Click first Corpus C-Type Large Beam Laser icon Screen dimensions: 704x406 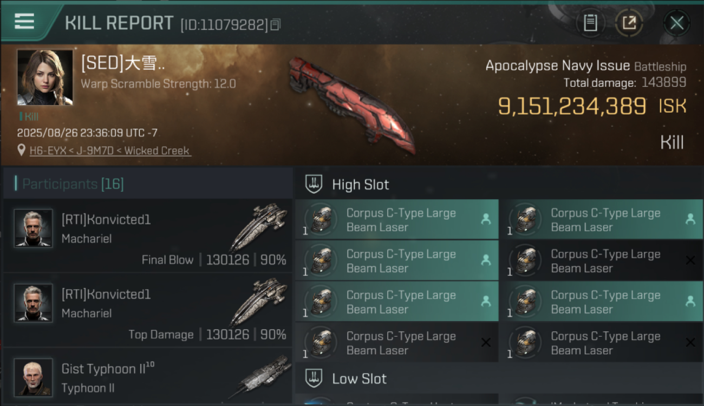pyautogui.click(x=321, y=219)
